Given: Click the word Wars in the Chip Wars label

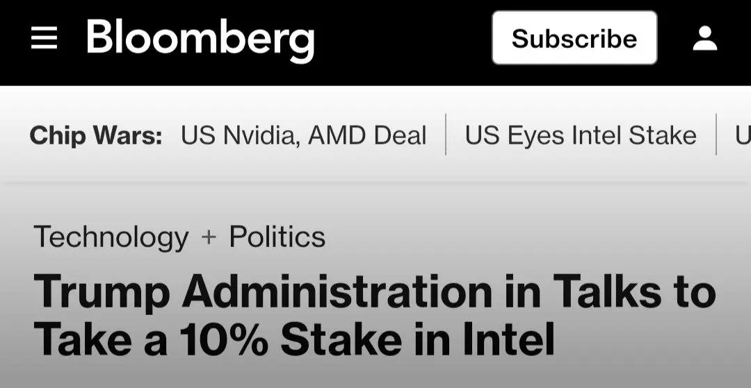Looking at the screenshot, I should tap(127, 135).
